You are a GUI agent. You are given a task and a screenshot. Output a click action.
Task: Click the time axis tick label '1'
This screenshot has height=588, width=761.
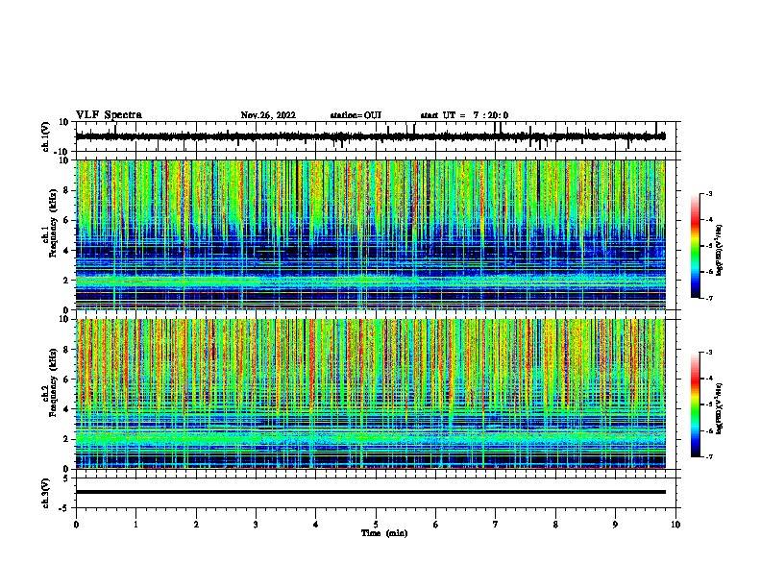tap(135, 525)
